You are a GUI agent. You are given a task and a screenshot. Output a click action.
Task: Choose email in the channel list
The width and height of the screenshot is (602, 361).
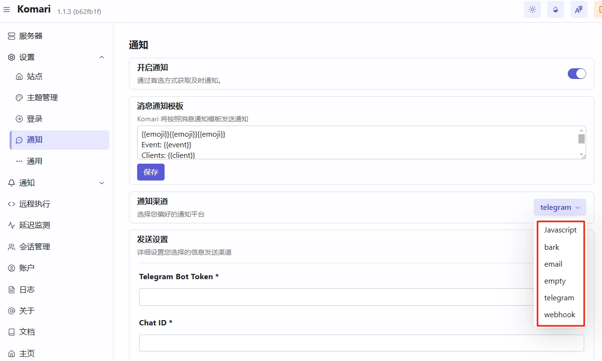click(x=553, y=264)
